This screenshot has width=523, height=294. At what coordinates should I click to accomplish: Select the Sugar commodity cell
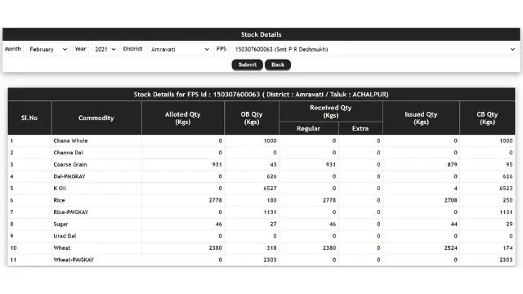tap(96, 224)
